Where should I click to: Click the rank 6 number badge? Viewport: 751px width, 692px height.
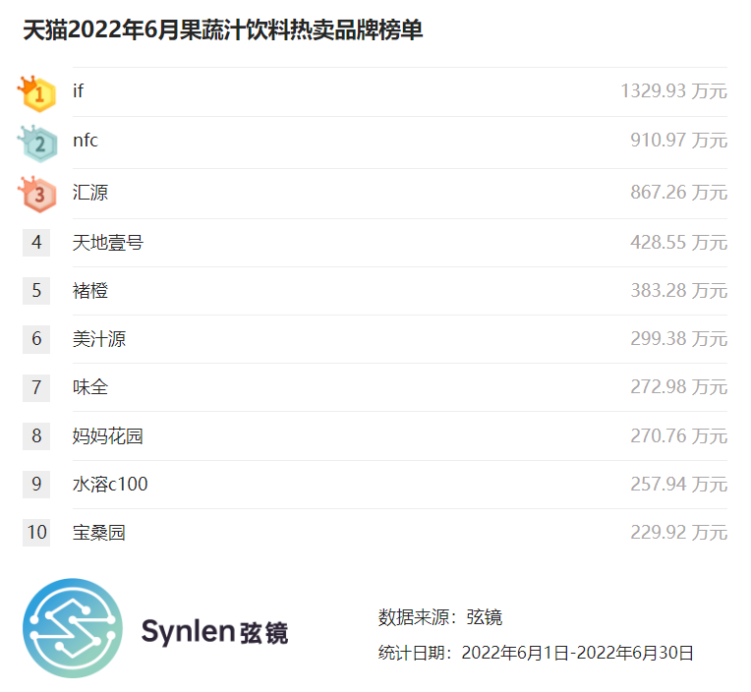point(36,339)
